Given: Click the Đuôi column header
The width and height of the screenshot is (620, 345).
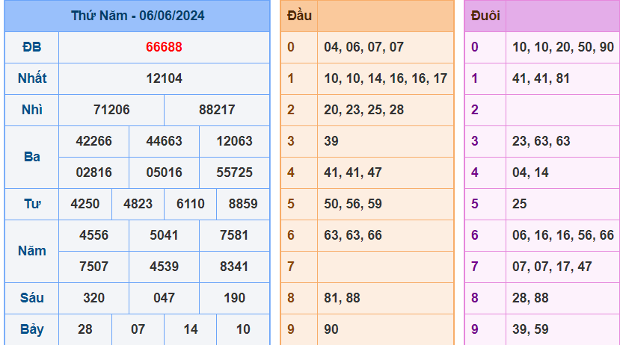Looking at the screenshot, I should [x=485, y=16].
